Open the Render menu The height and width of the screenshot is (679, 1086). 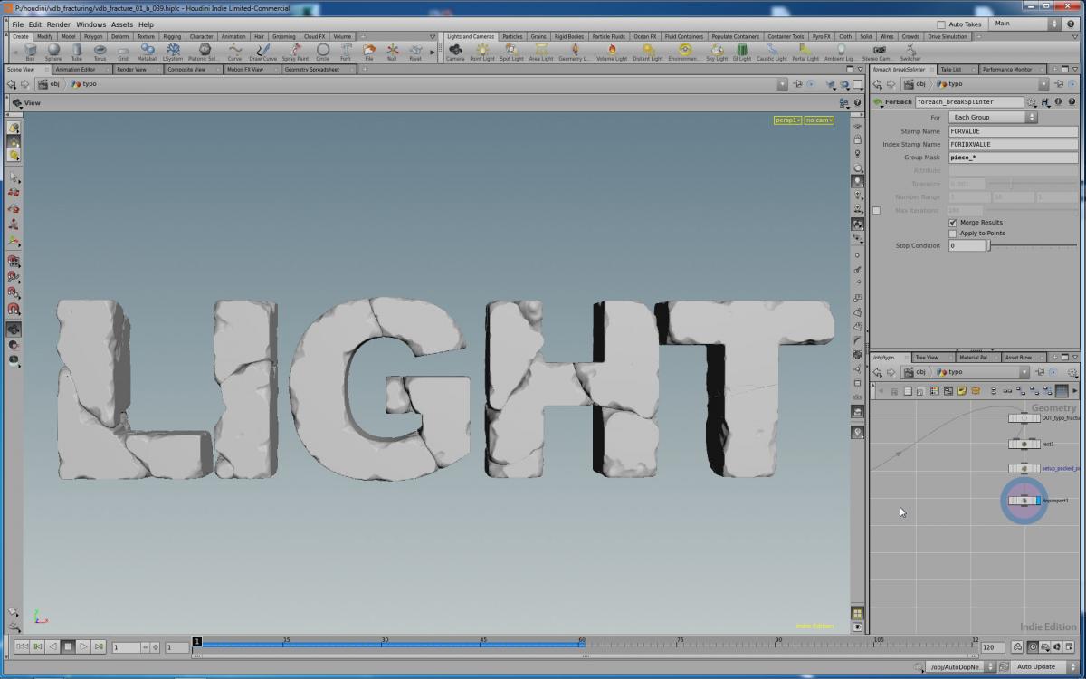[x=59, y=24]
